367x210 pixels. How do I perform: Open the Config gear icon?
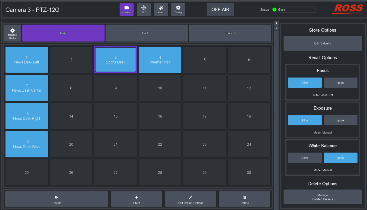tap(178, 9)
